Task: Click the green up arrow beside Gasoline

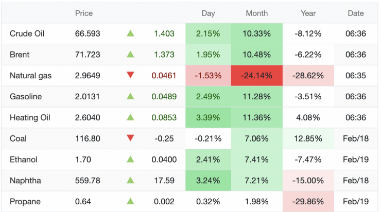Action: tap(130, 96)
